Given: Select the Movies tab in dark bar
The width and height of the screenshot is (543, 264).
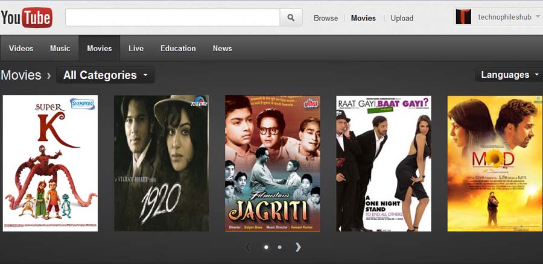Looking at the screenshot, I should coord(100,48).
